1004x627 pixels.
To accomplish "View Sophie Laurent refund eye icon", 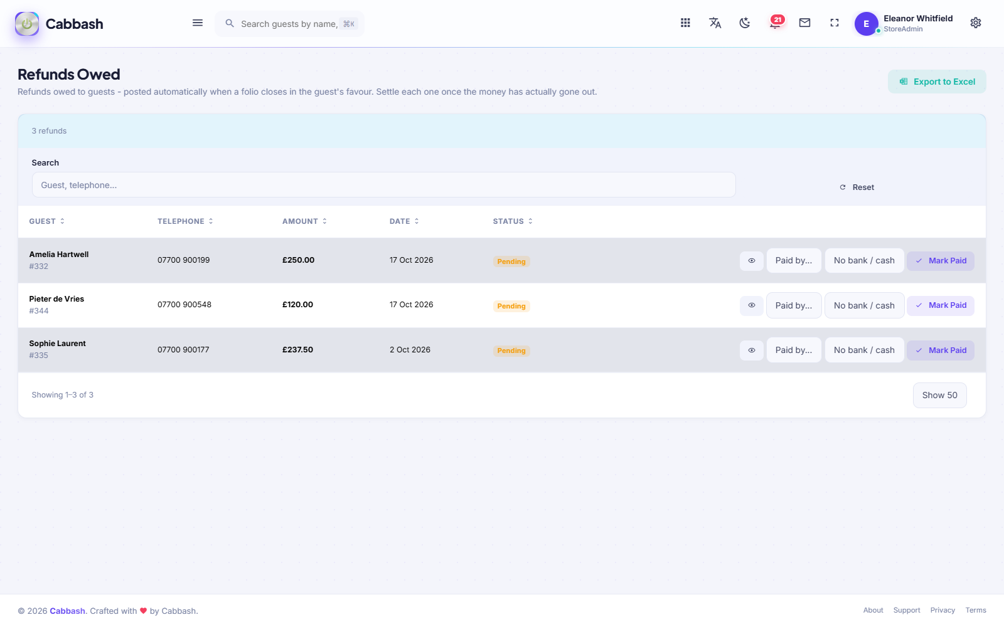I will (x=752, y=350).
